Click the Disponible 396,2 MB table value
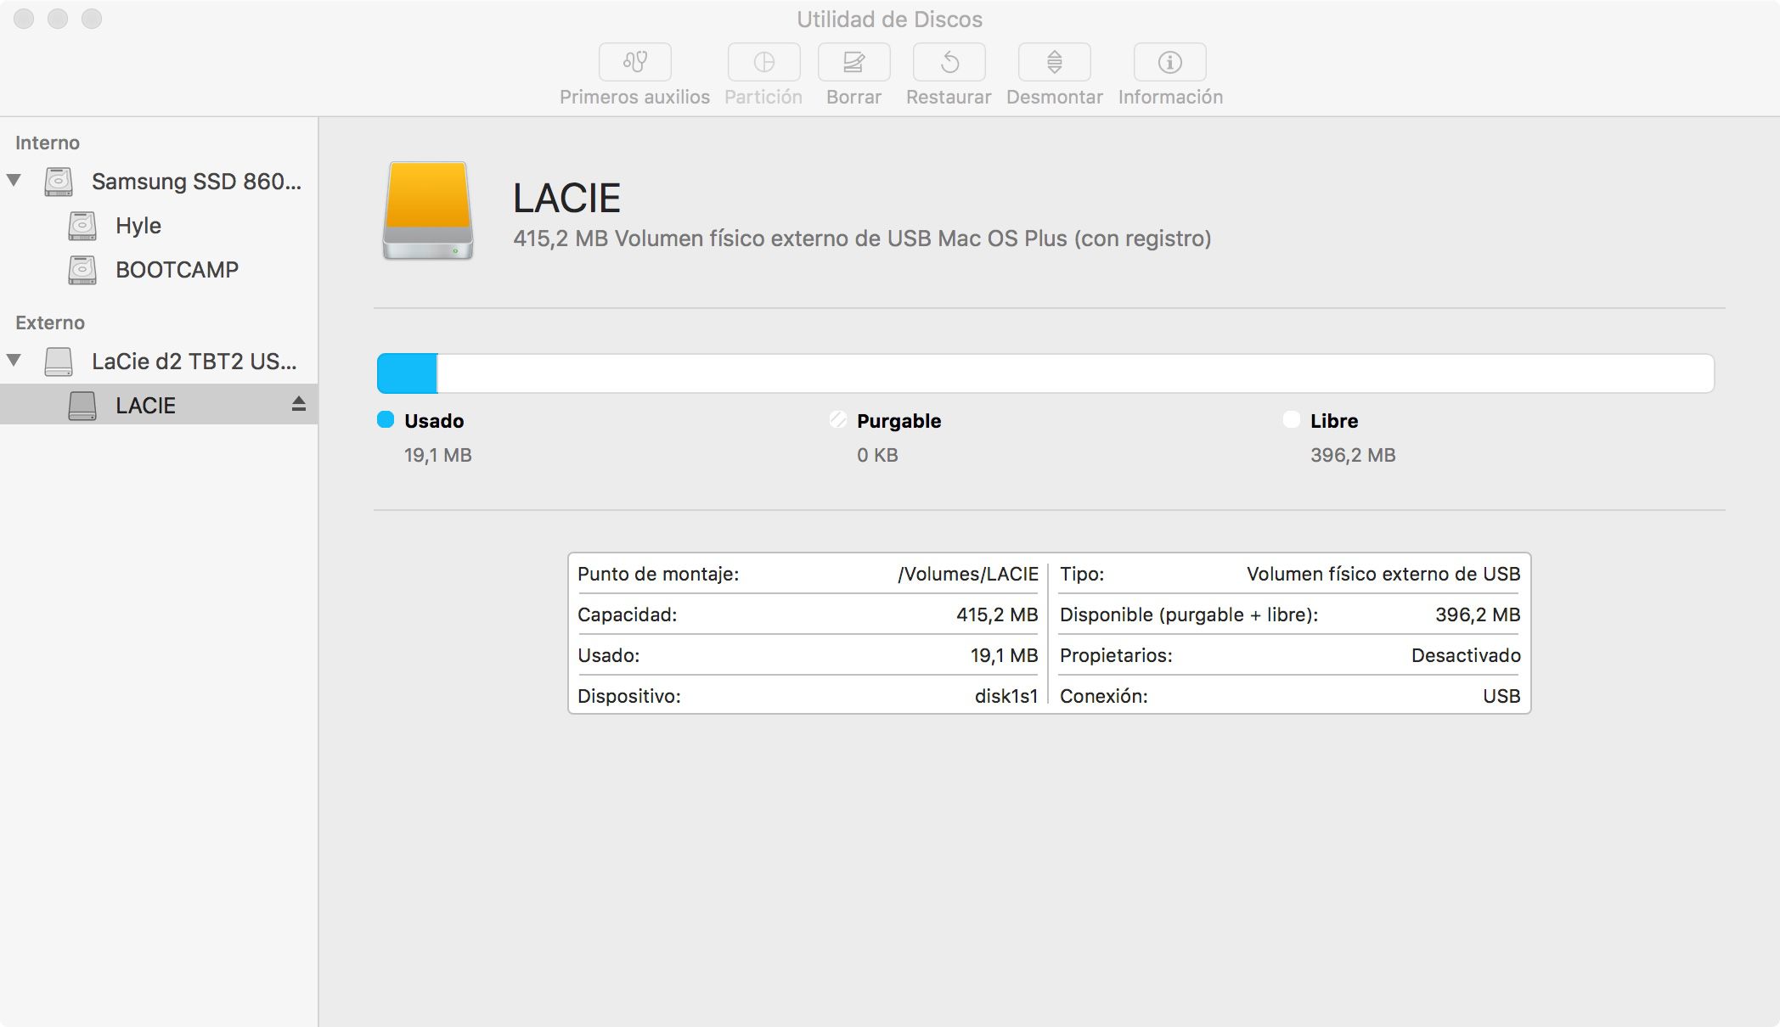The width and height of the screenshot is (1780, 1027). (1478, 615)
